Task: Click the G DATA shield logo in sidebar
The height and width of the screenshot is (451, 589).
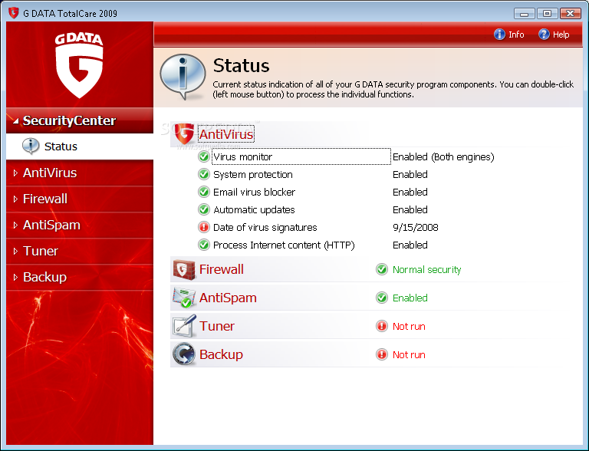Action: 79,66
